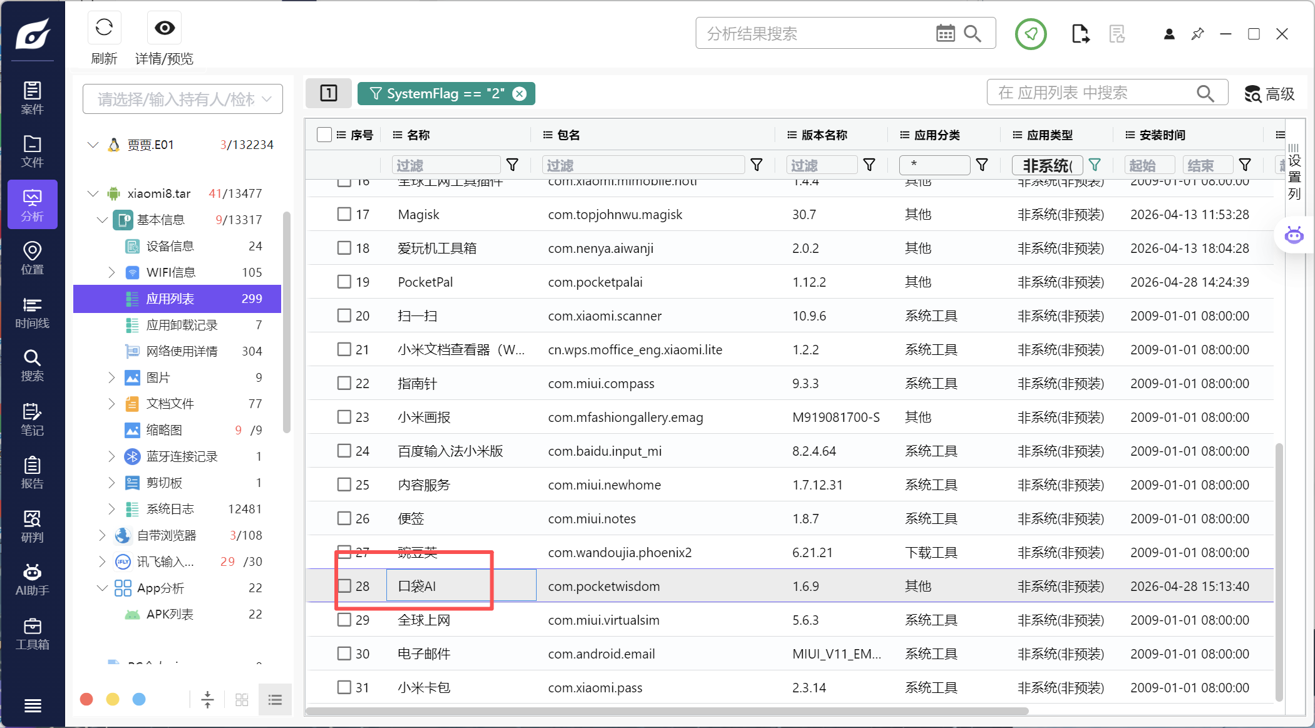Click the filter funnel for the 包名 column
Viewport: 1315px width, 728px height.
756,165
